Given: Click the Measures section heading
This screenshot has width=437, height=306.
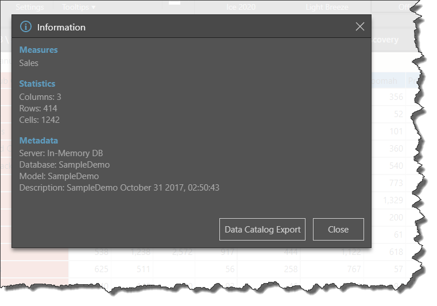Looking at the screenshot, I should coord(38,50).
